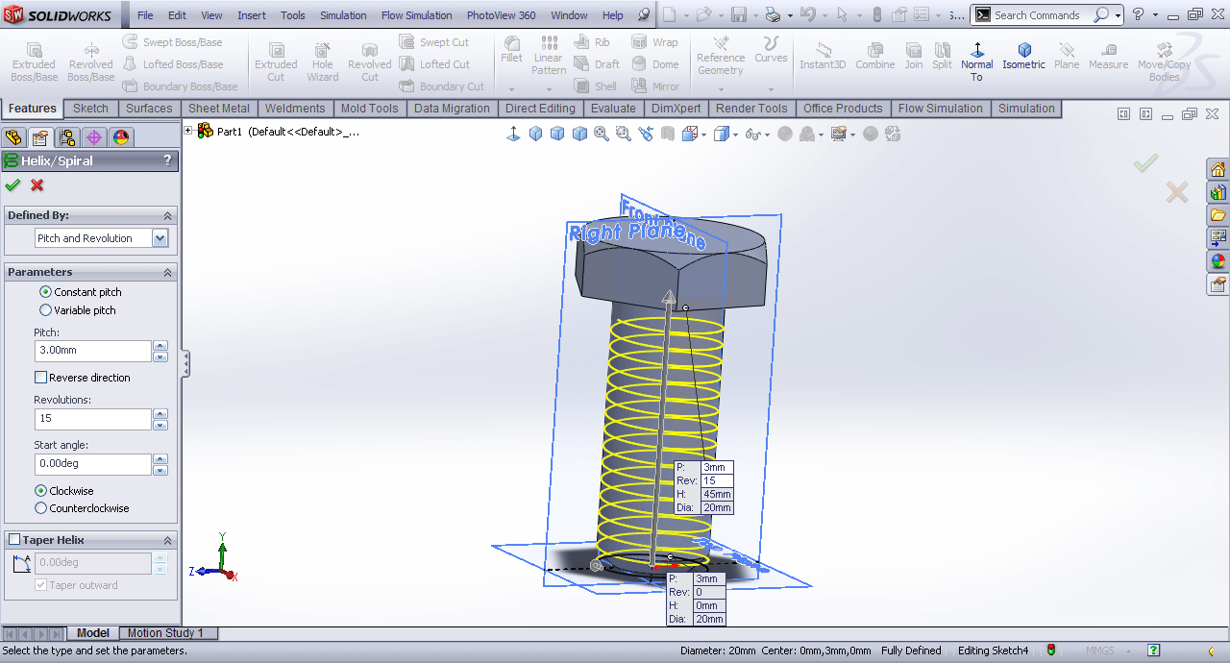Select the Clockwise radio button

(40, 490)
